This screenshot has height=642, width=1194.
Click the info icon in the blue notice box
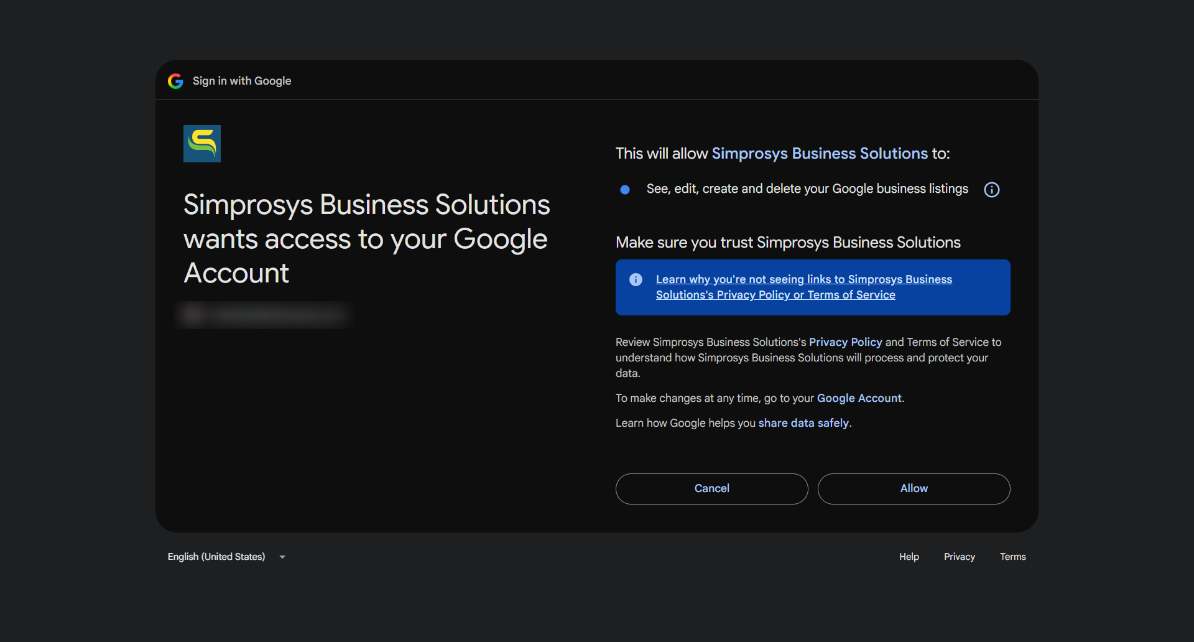coord(636,279)
